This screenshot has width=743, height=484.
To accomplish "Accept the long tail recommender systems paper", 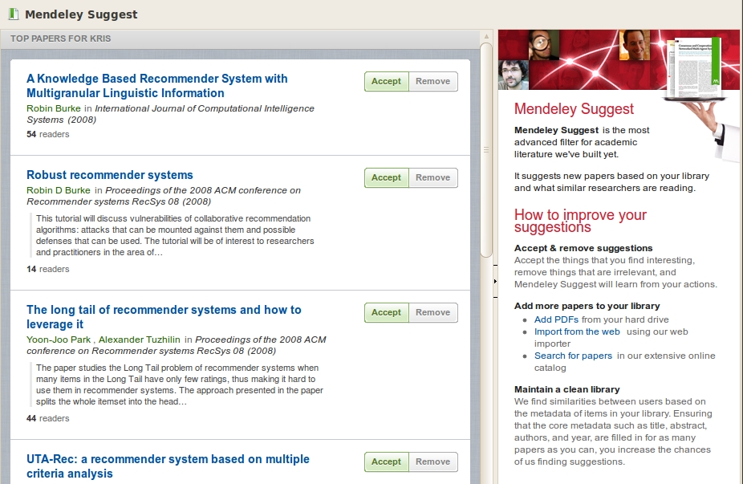I will tap(386, 312).
